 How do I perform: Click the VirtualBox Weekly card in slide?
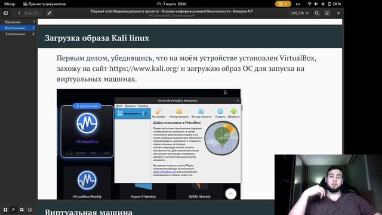tap(87, 183)
